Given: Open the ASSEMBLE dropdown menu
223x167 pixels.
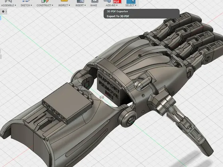Looking at the screenshot, I should (8, 6).
